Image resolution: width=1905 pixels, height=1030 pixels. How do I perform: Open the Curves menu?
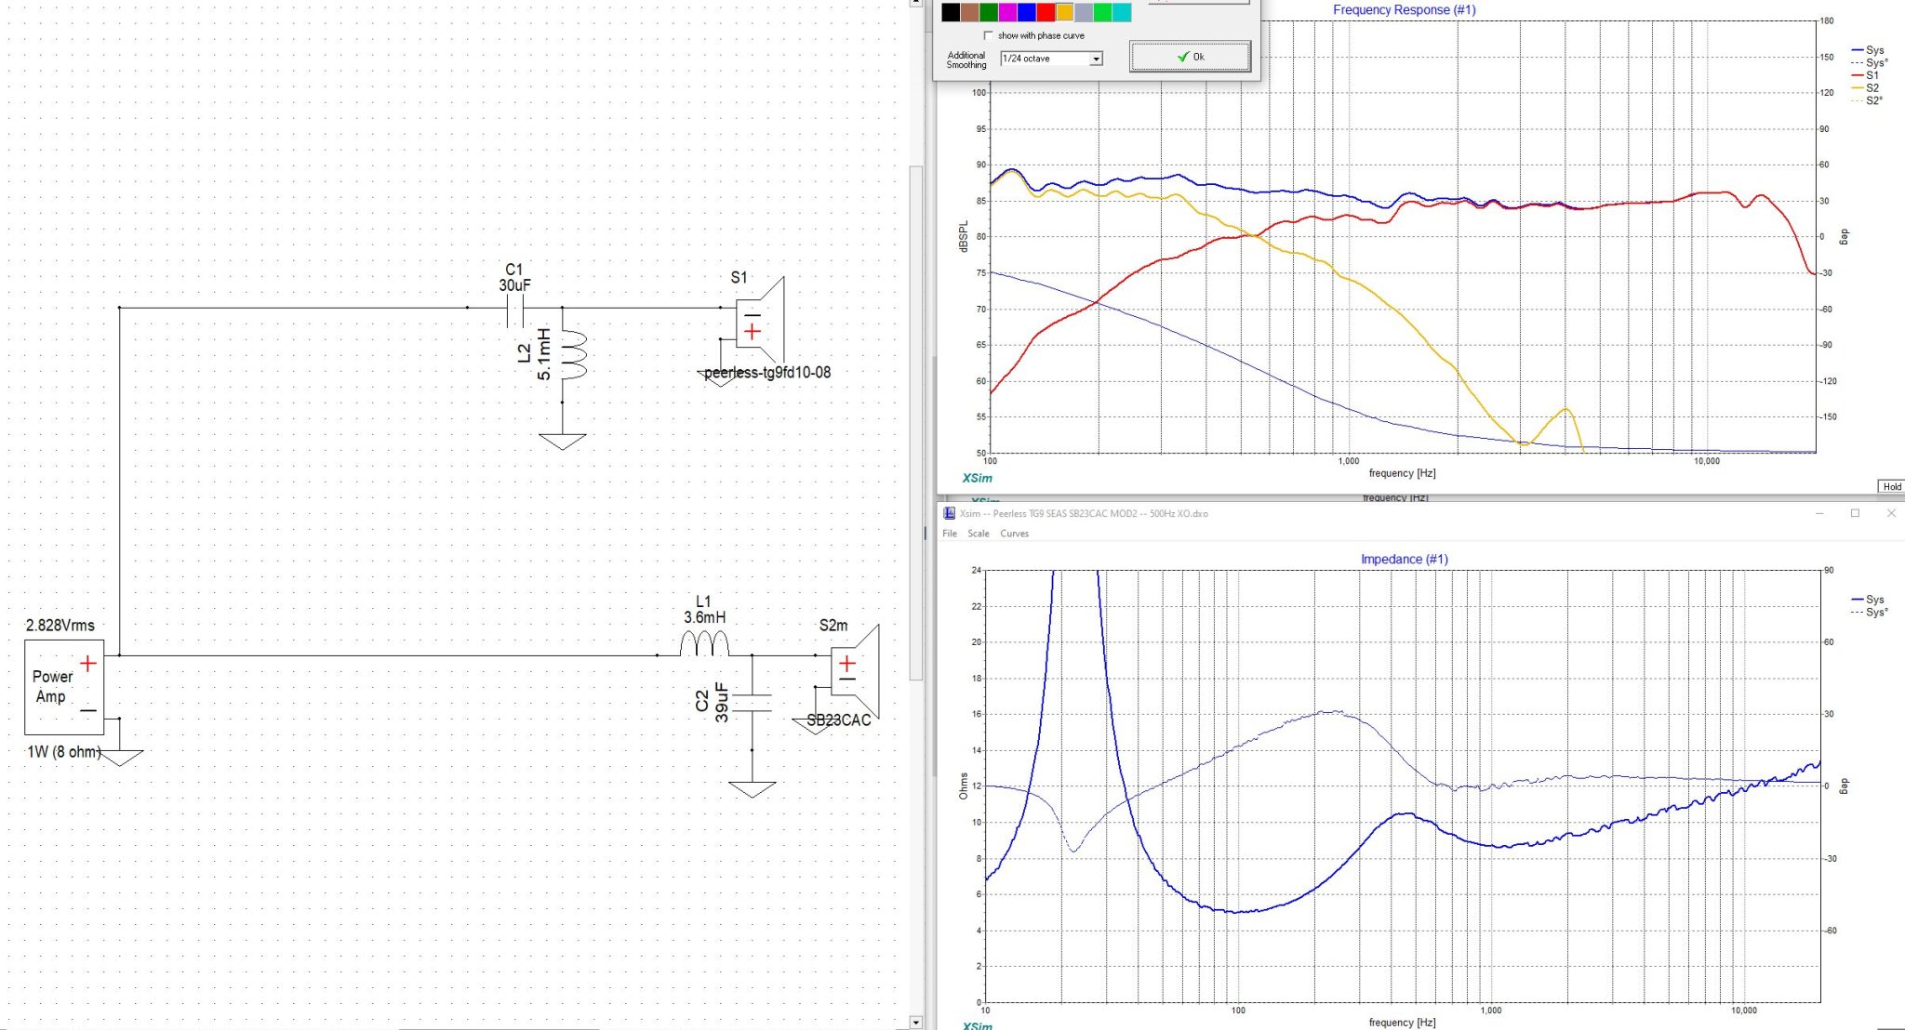tap(1014, 534)
